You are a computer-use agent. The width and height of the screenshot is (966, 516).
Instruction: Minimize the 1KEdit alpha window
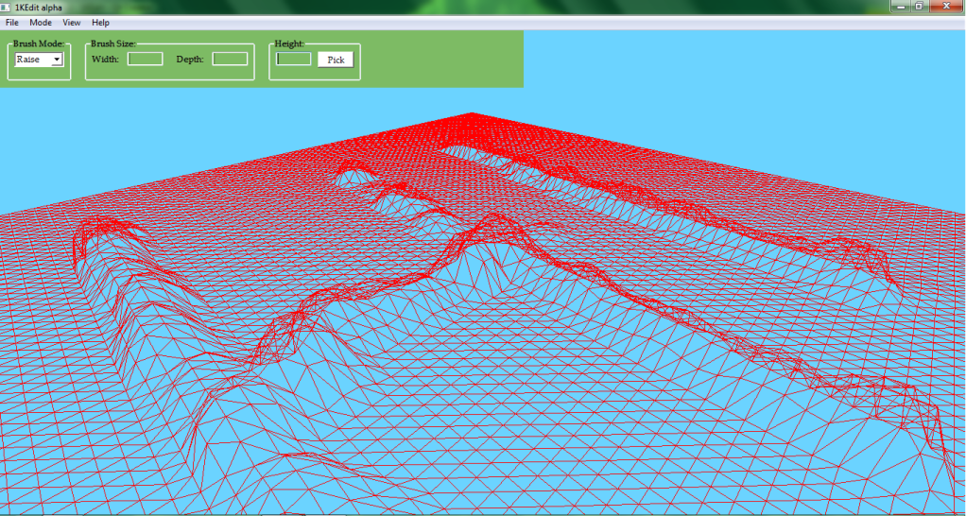[x=901, y=6]
